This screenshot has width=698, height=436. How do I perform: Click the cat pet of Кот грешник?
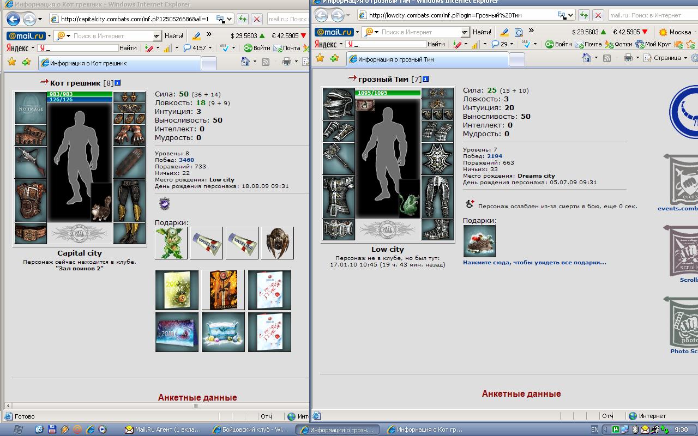coord(101,203)
